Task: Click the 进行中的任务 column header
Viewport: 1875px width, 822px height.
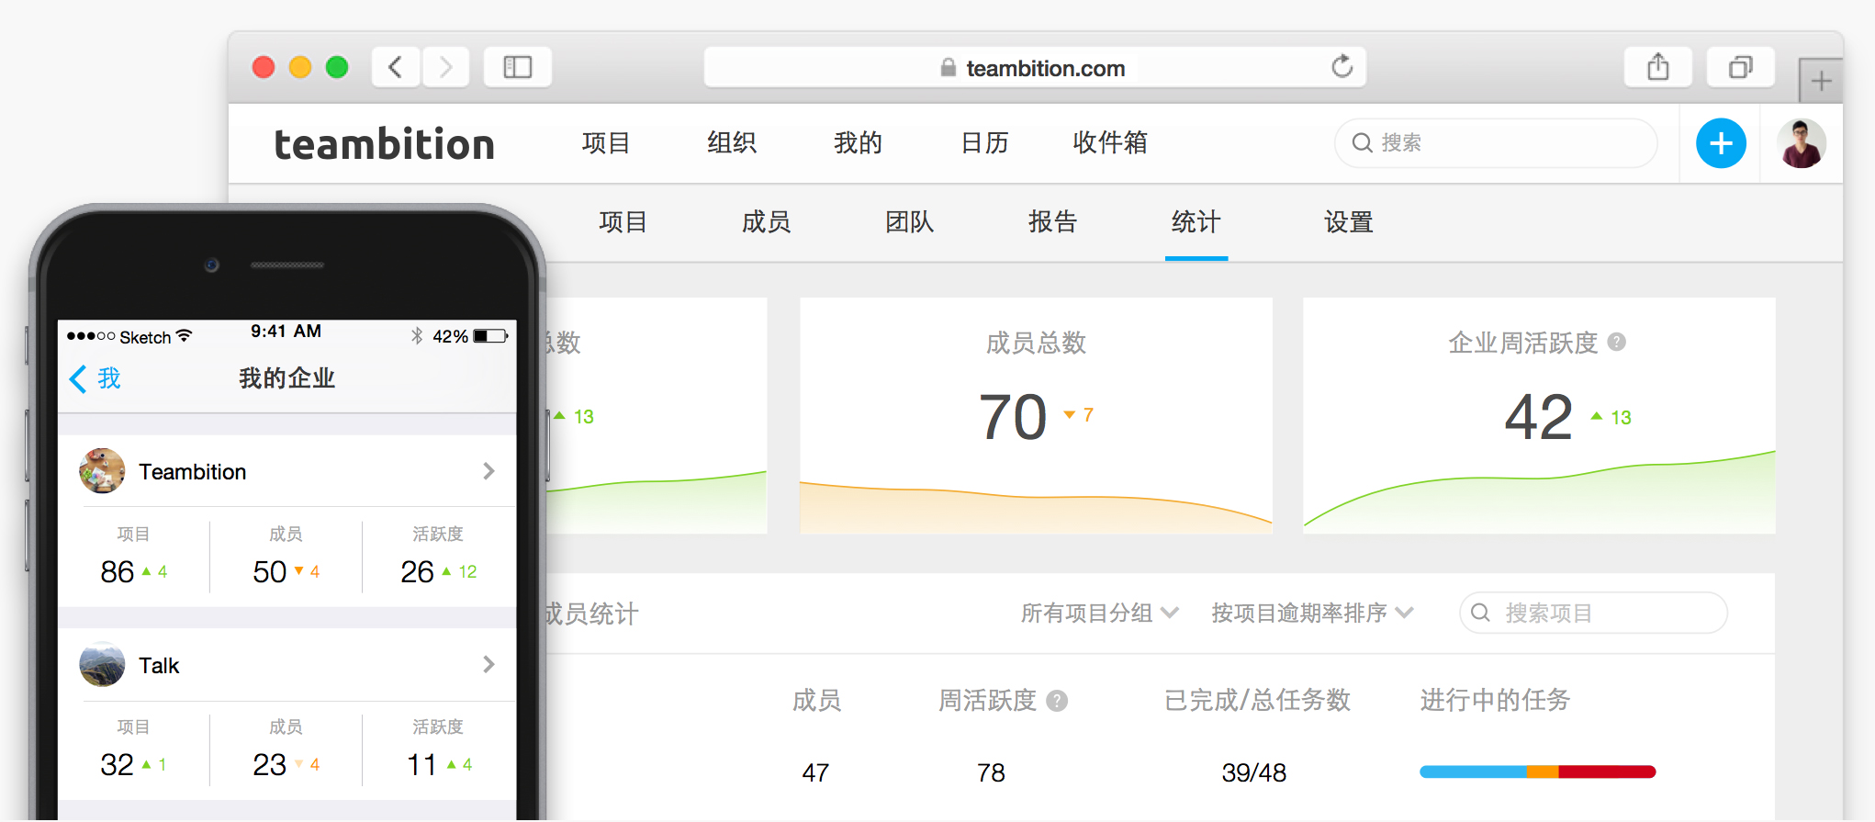Action: pyautogui.click(x=1496, y=701)
